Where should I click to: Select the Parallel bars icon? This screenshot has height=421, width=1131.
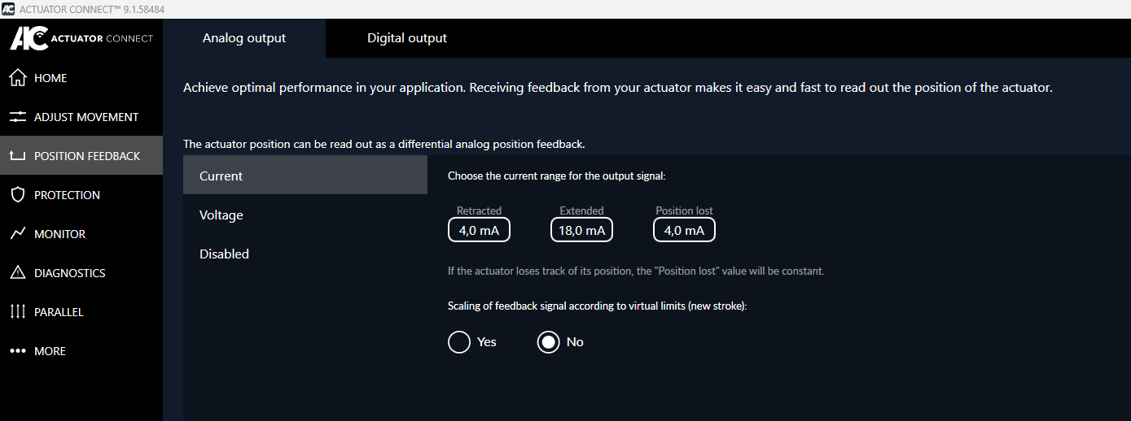pyautogui.click(x=18, y=312)
